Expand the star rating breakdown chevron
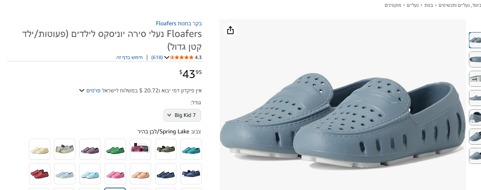Image resolution: width=481 pixels, height=190 pixels. [x=167, y=57]
